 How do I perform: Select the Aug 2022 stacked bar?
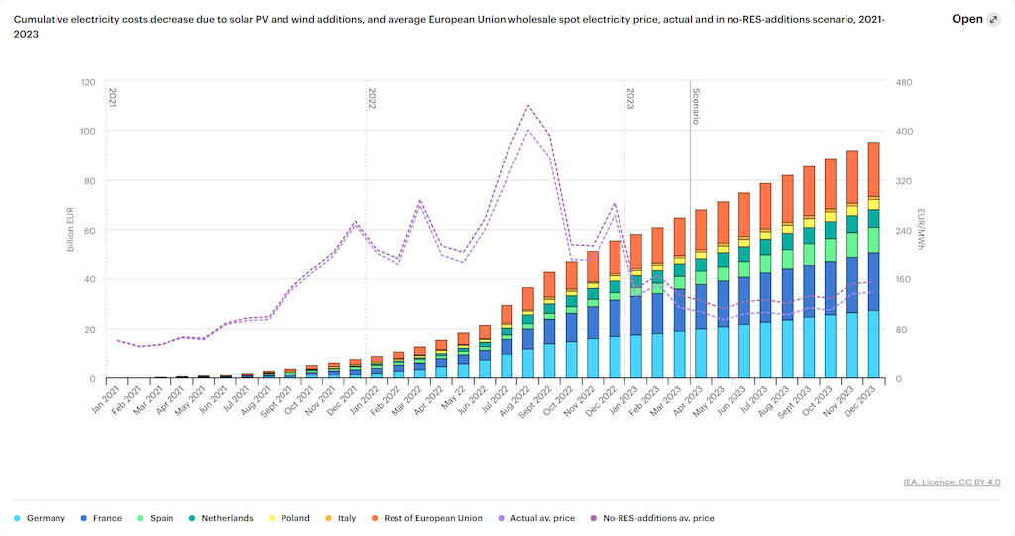coord(528,333)
